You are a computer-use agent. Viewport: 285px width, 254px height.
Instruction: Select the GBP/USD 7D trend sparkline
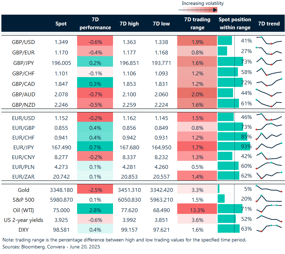(269, 40)
